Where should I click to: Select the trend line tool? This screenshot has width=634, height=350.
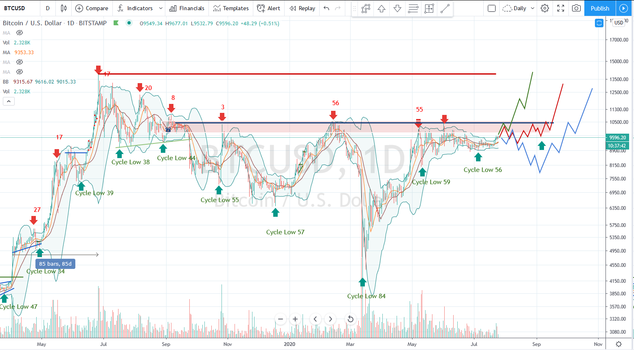(x=445, y=9)
